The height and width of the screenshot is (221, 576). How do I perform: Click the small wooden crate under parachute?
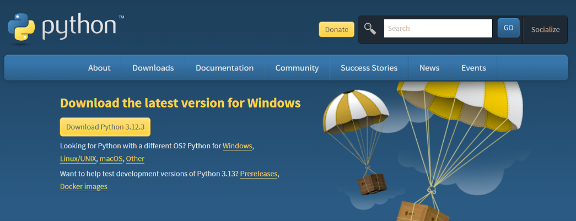(x=372, y=184)
